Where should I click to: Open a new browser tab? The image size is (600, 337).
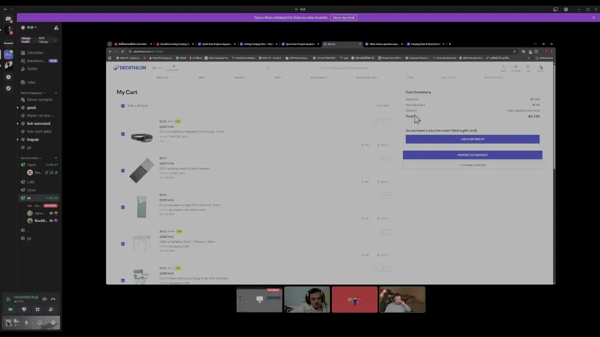pos(450,44)
